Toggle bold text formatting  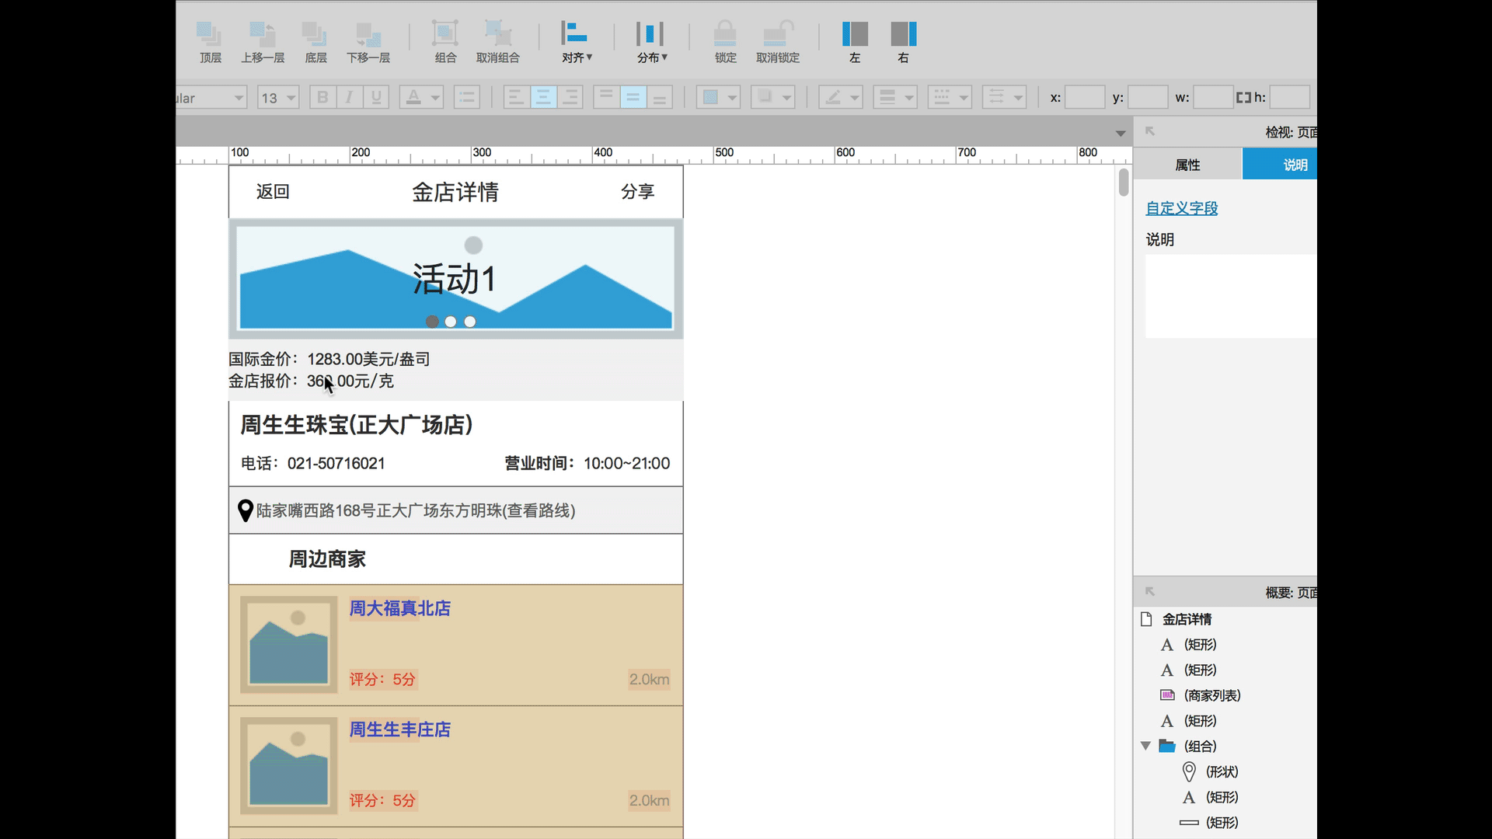[322, 97]
